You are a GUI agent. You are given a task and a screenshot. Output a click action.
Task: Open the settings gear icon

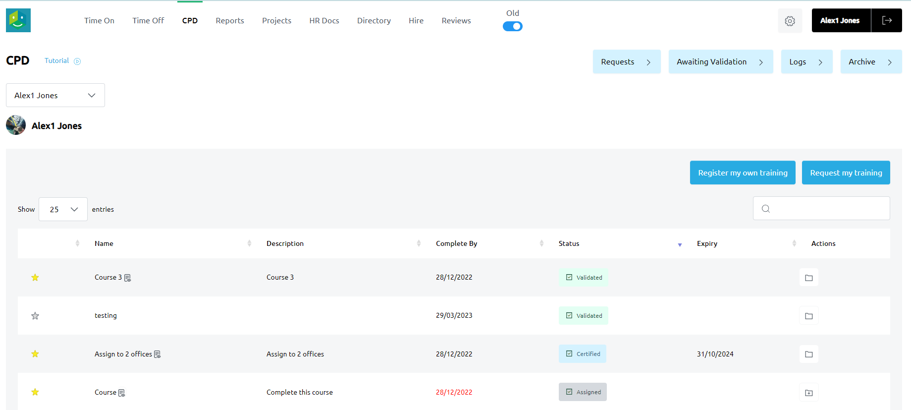[x=790, y=21]
